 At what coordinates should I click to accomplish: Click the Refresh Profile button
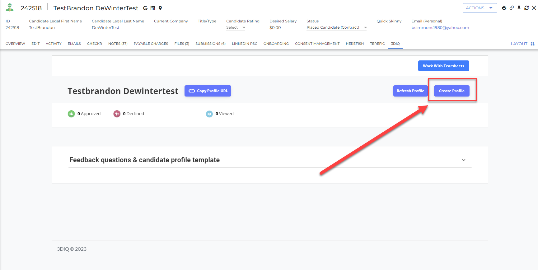(x=410, y=91)
